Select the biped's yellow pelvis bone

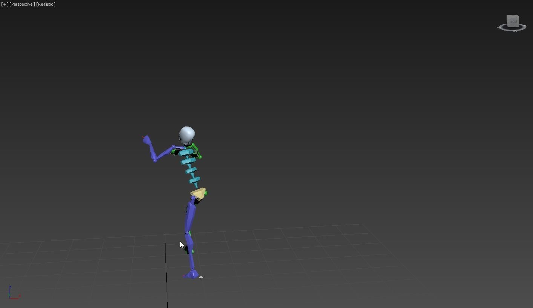[199, 194]
